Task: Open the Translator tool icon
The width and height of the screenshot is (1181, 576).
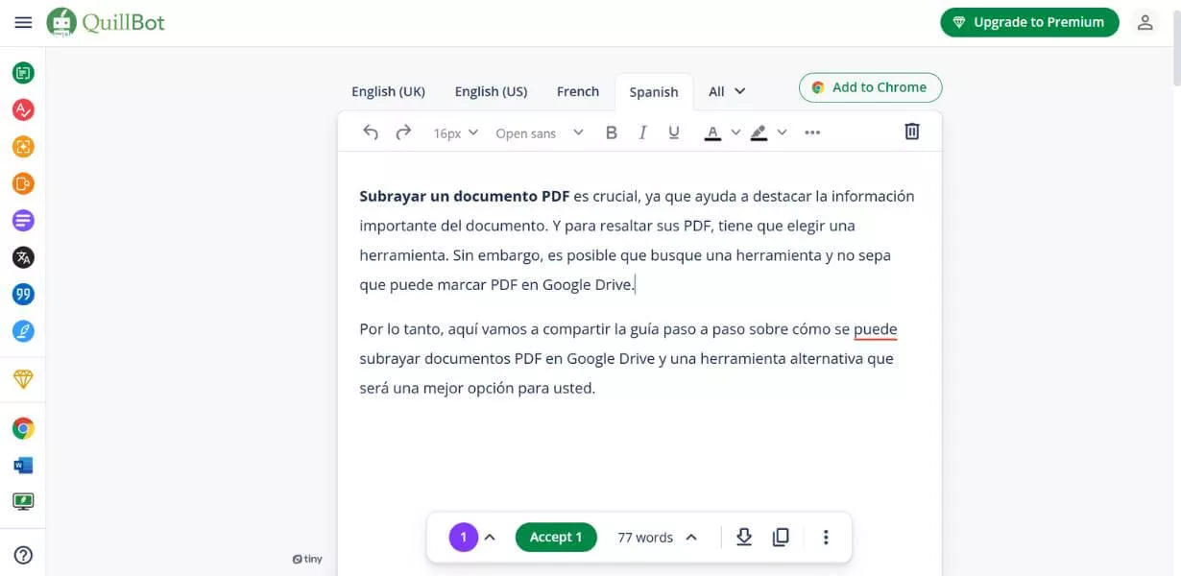Action: [22, 256]
